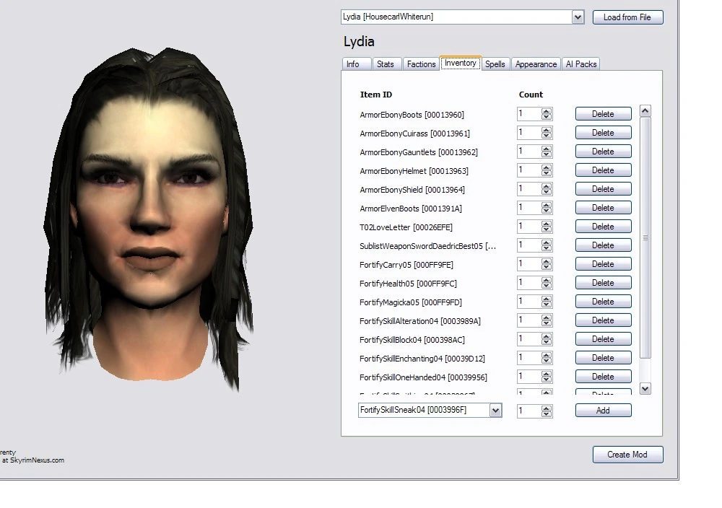Delete the FortifySkillEnchanting04 entry

pos(603,358)
